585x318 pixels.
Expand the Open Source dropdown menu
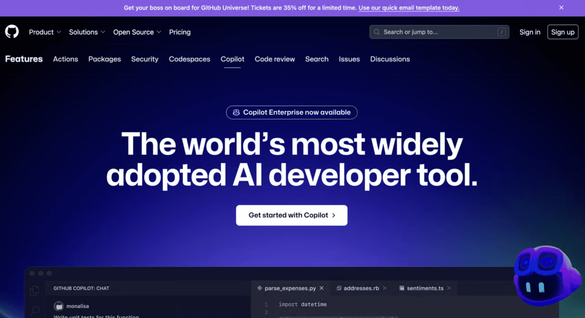pyautogui.click(x=137, y=32)
